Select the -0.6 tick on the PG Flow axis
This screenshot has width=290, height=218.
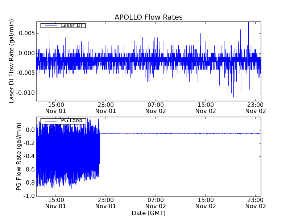coord(29,170)
